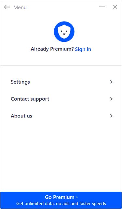Click the 'Already Premium?' text
Screen dimensions: 122x209
point(52,49)
